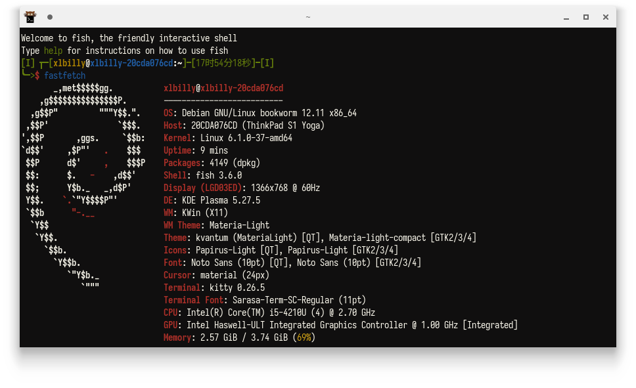Click the DE value "KDE Plasma 5.27.5"
The height and width of the screenshot is (388, 636).
221,201
